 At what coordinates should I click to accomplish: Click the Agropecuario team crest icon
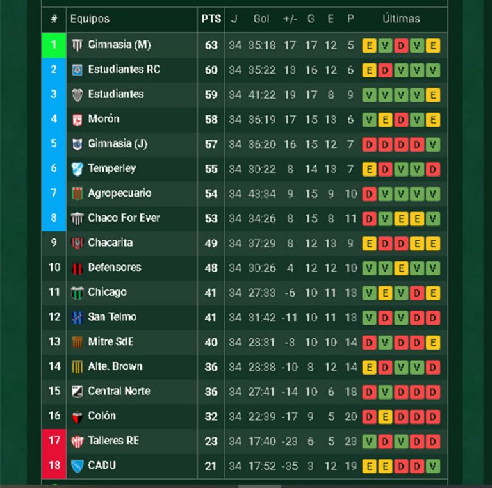tap(77, 193)
